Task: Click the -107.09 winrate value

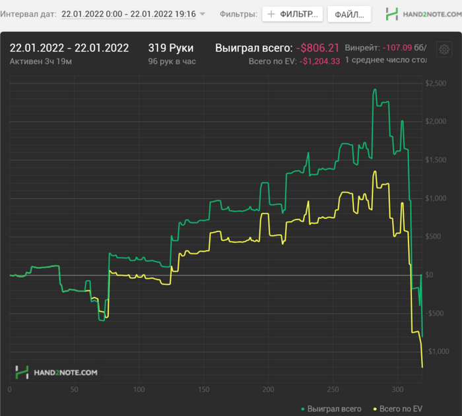Action: (x=397, y=47)
